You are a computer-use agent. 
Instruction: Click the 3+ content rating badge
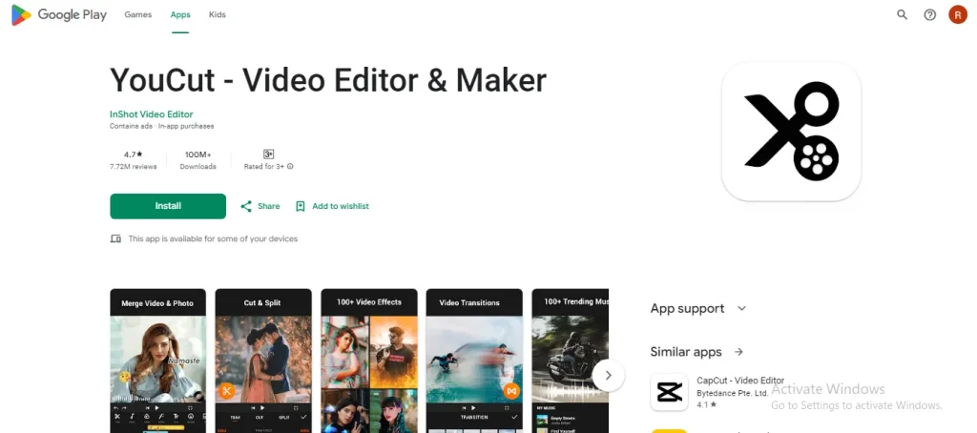(268, 154)
